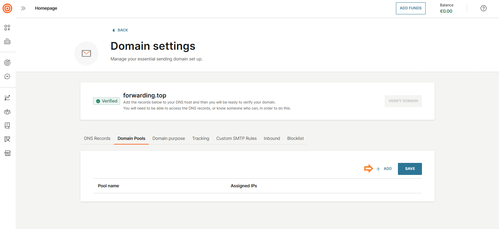499x229 pixels.
Task: Click ADD to add a domain pool
Action: click(x=384, y=169)
